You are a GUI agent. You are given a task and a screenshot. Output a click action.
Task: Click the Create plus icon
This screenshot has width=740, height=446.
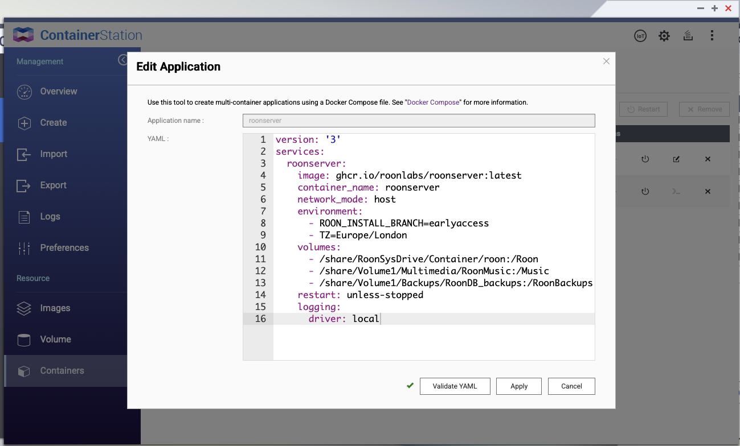tap(24, 123)
